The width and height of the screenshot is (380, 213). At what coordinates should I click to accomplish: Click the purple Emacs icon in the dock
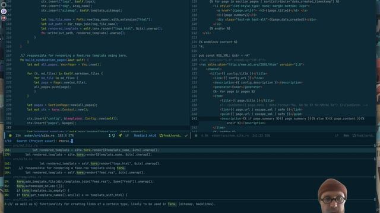pyautogui.click(x=4, y=11)
